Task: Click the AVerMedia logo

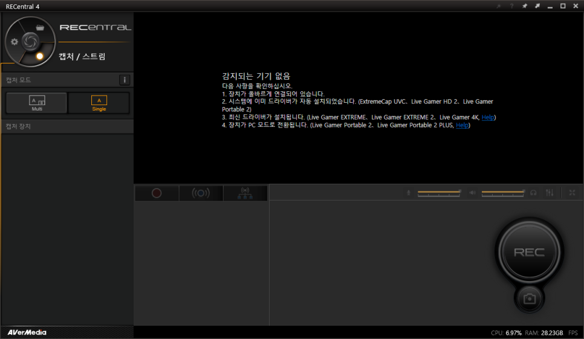Action: coord(27,332)
